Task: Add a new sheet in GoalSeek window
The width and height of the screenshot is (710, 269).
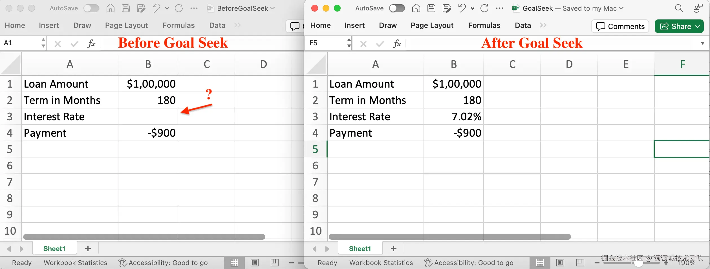Action: tap(394, 248)
